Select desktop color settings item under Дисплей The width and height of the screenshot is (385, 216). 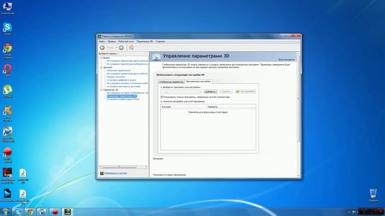[127, 74]
